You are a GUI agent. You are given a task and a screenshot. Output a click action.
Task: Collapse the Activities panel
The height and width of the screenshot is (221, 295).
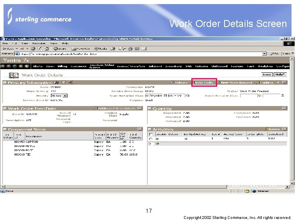tap(285, 129)
